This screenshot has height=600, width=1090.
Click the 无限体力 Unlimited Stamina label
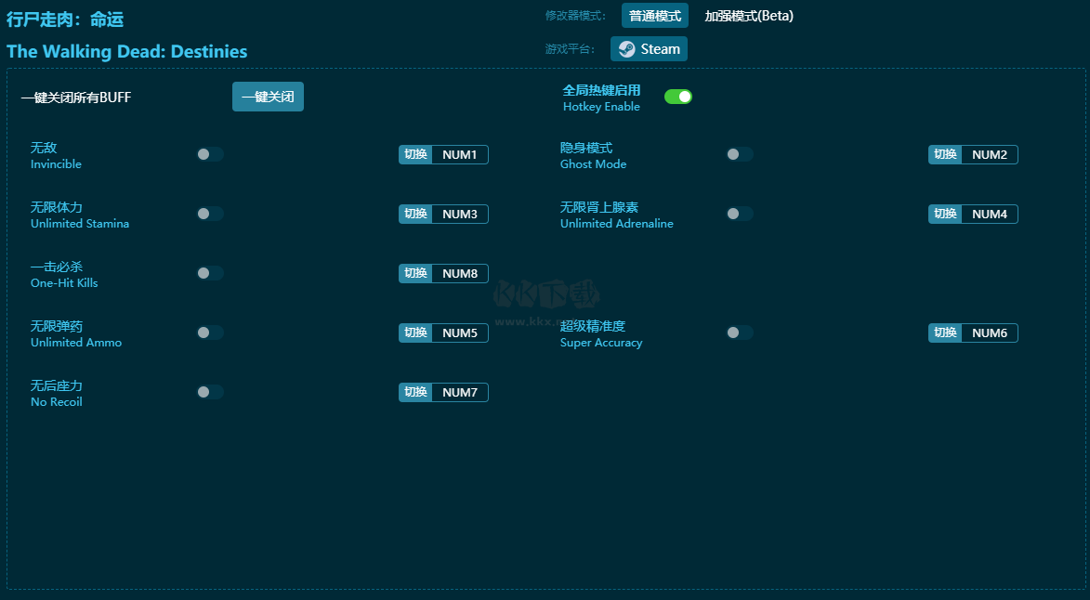point(80,215)
